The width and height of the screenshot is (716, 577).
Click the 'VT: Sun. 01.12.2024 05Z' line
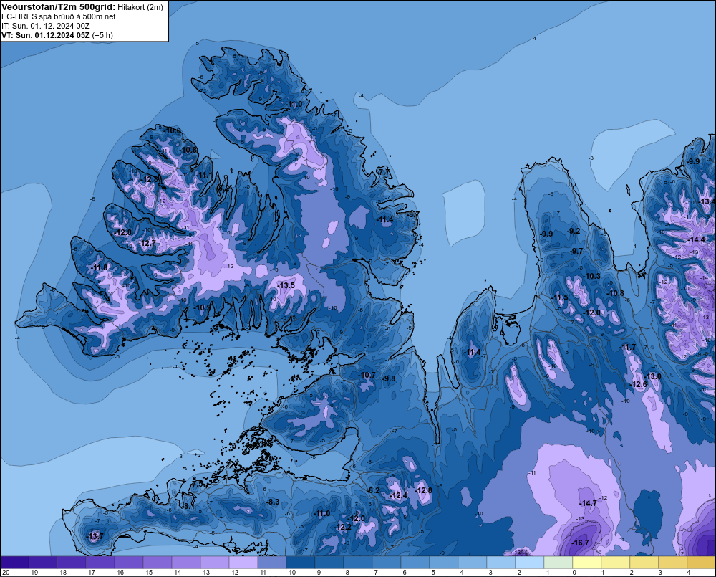tap(46, 35)
